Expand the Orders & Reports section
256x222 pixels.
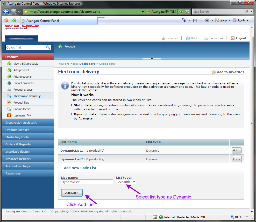click(28, 144)
